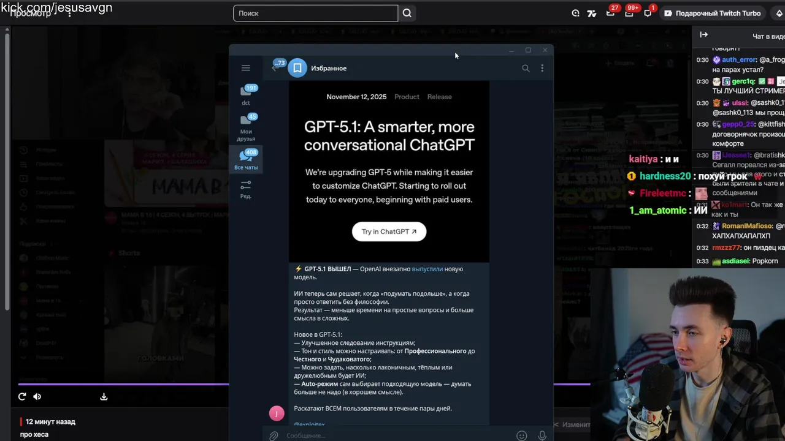Image resolution: width=785 pixels, height=441 pixels.
Task: Open auth_error username in chat
Action: (x=739, y=59)
